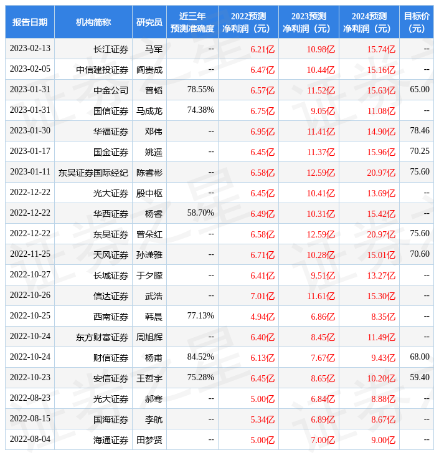
Task: Select 东吴证券国际经纪 in the table
Action: pos(93,172)
